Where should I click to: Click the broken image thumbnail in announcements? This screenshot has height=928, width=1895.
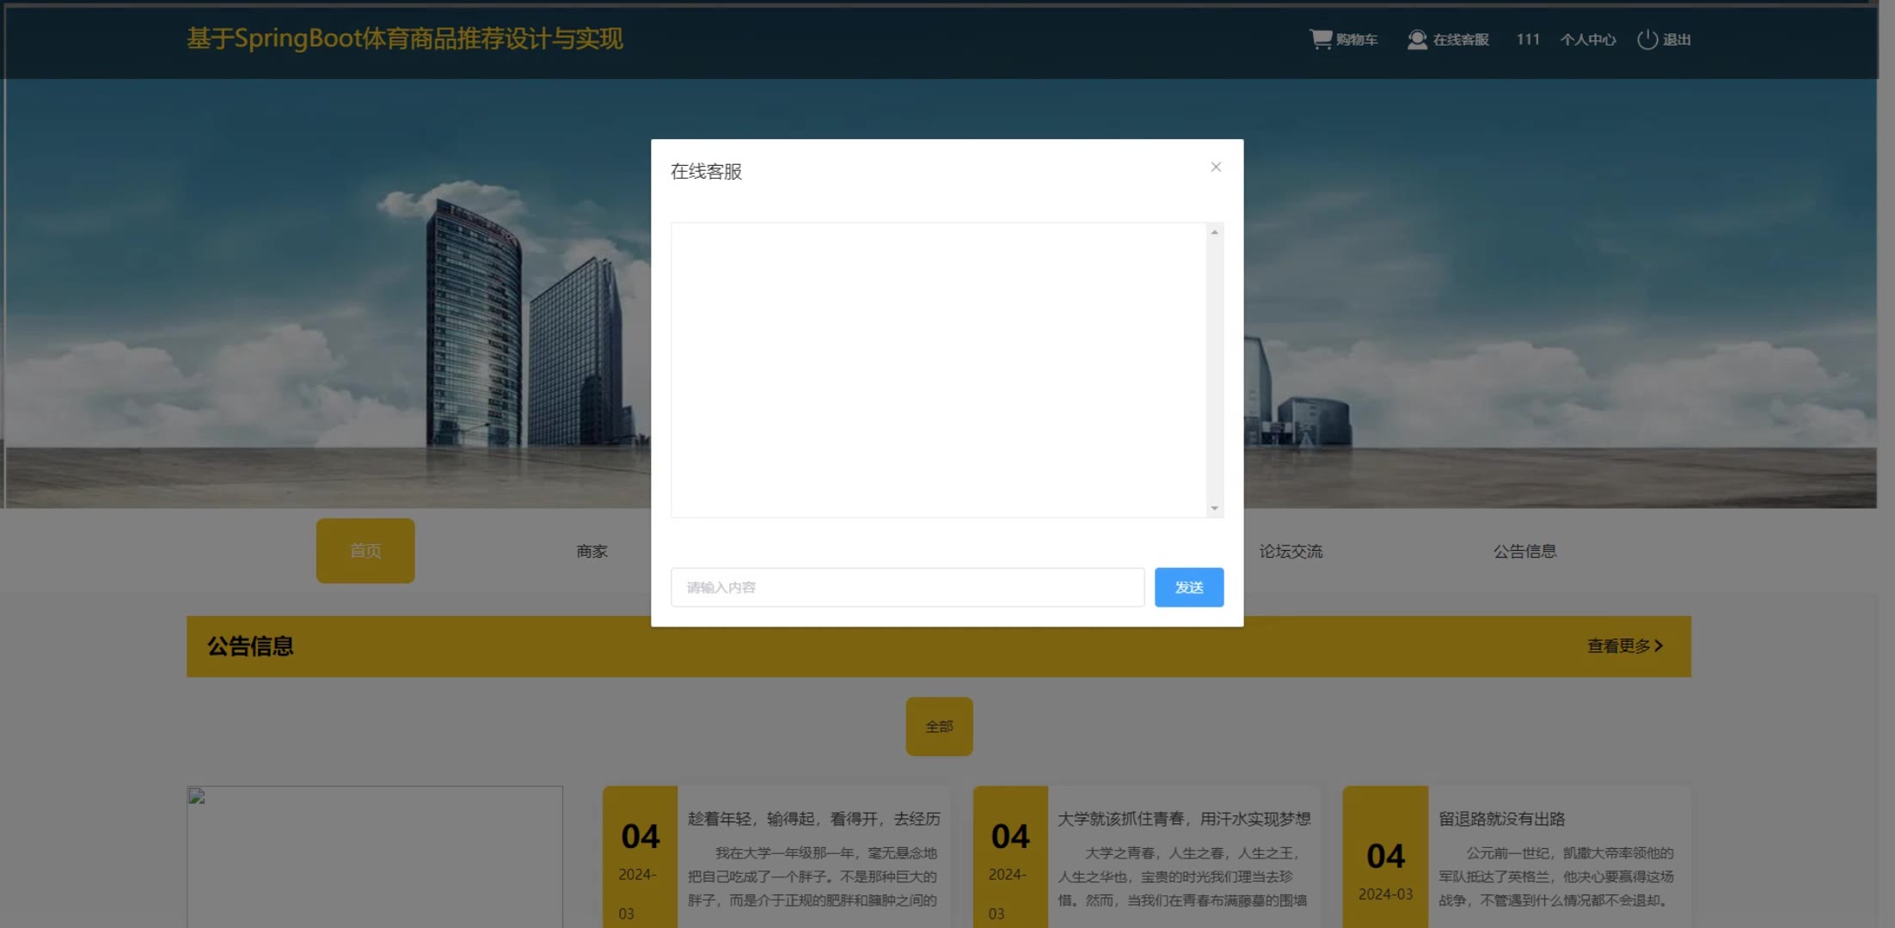[x=197, y=797]
